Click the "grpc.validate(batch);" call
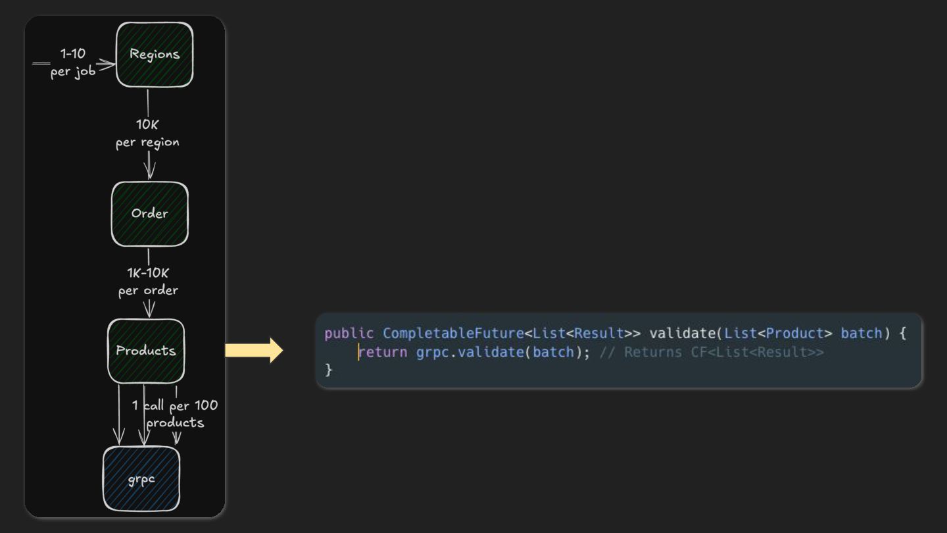The height and width of the screenshot is (533, 947). pos(503,352)
